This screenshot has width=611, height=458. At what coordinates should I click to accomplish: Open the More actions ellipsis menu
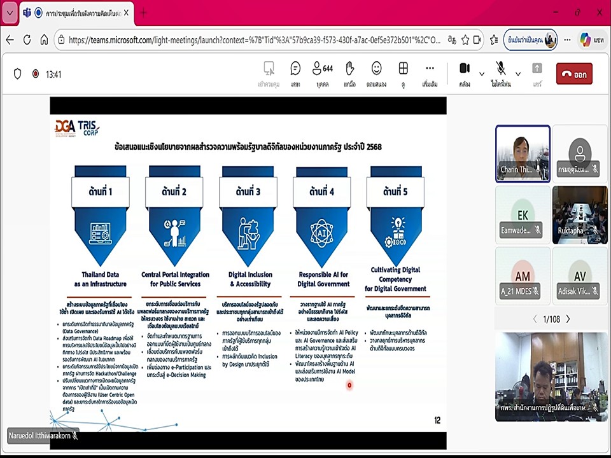tap(430, 73)
